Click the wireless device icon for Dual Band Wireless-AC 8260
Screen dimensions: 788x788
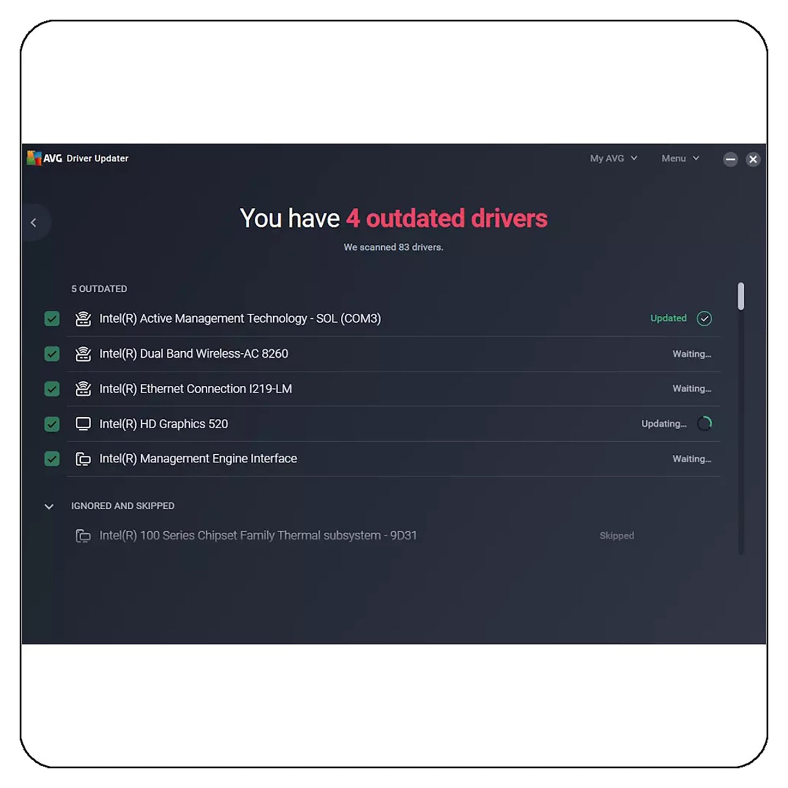click(x=83, y=353)
